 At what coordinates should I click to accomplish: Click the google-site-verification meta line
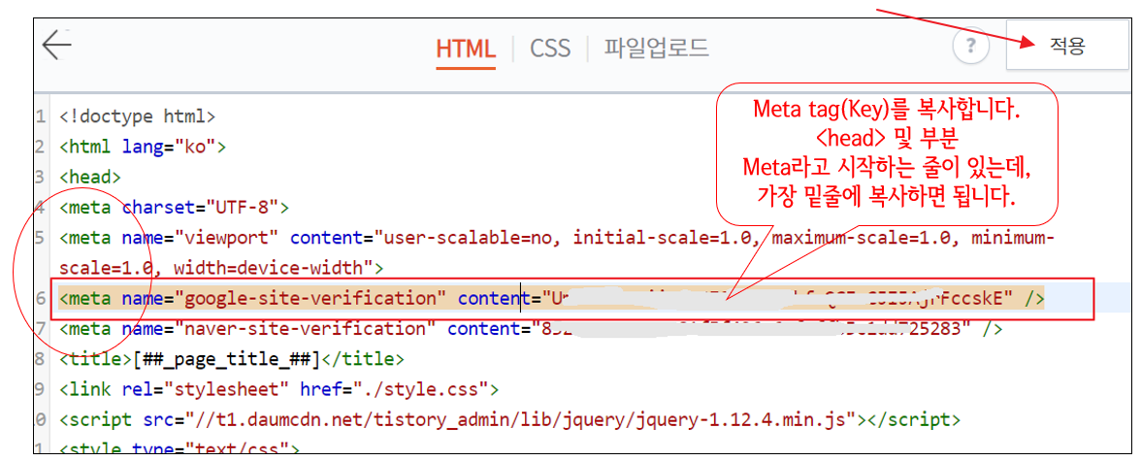point(551,299)
